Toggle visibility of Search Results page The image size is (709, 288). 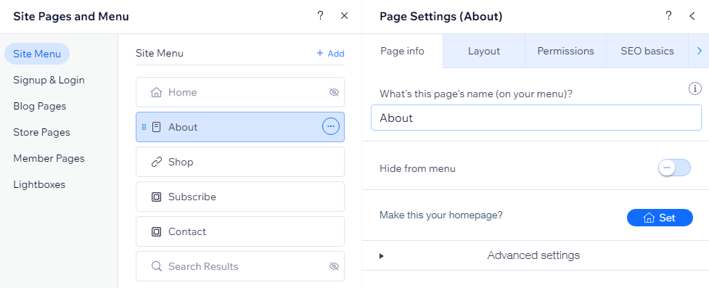coord(334,266)
